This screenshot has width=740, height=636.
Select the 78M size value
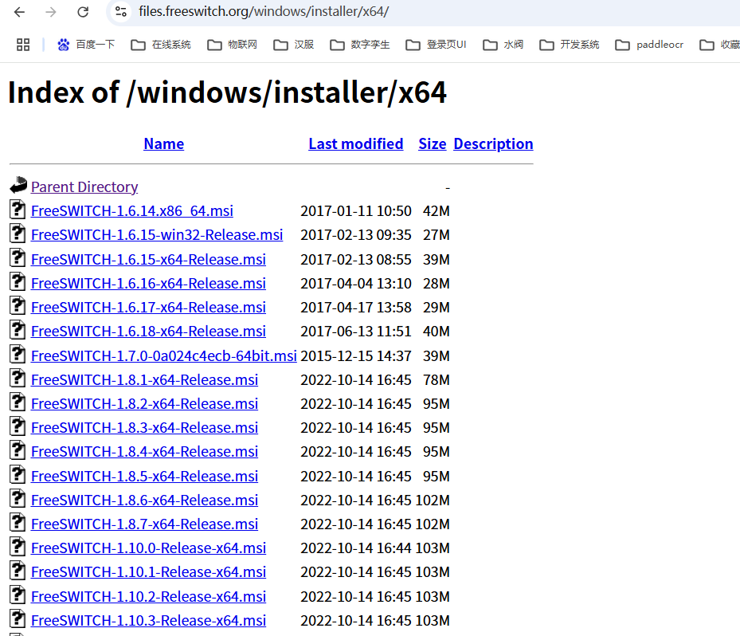[x=436, y=380]
